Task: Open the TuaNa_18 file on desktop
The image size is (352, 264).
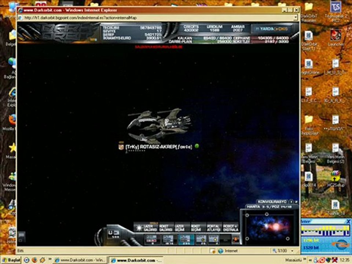Action: click(336, 208)
